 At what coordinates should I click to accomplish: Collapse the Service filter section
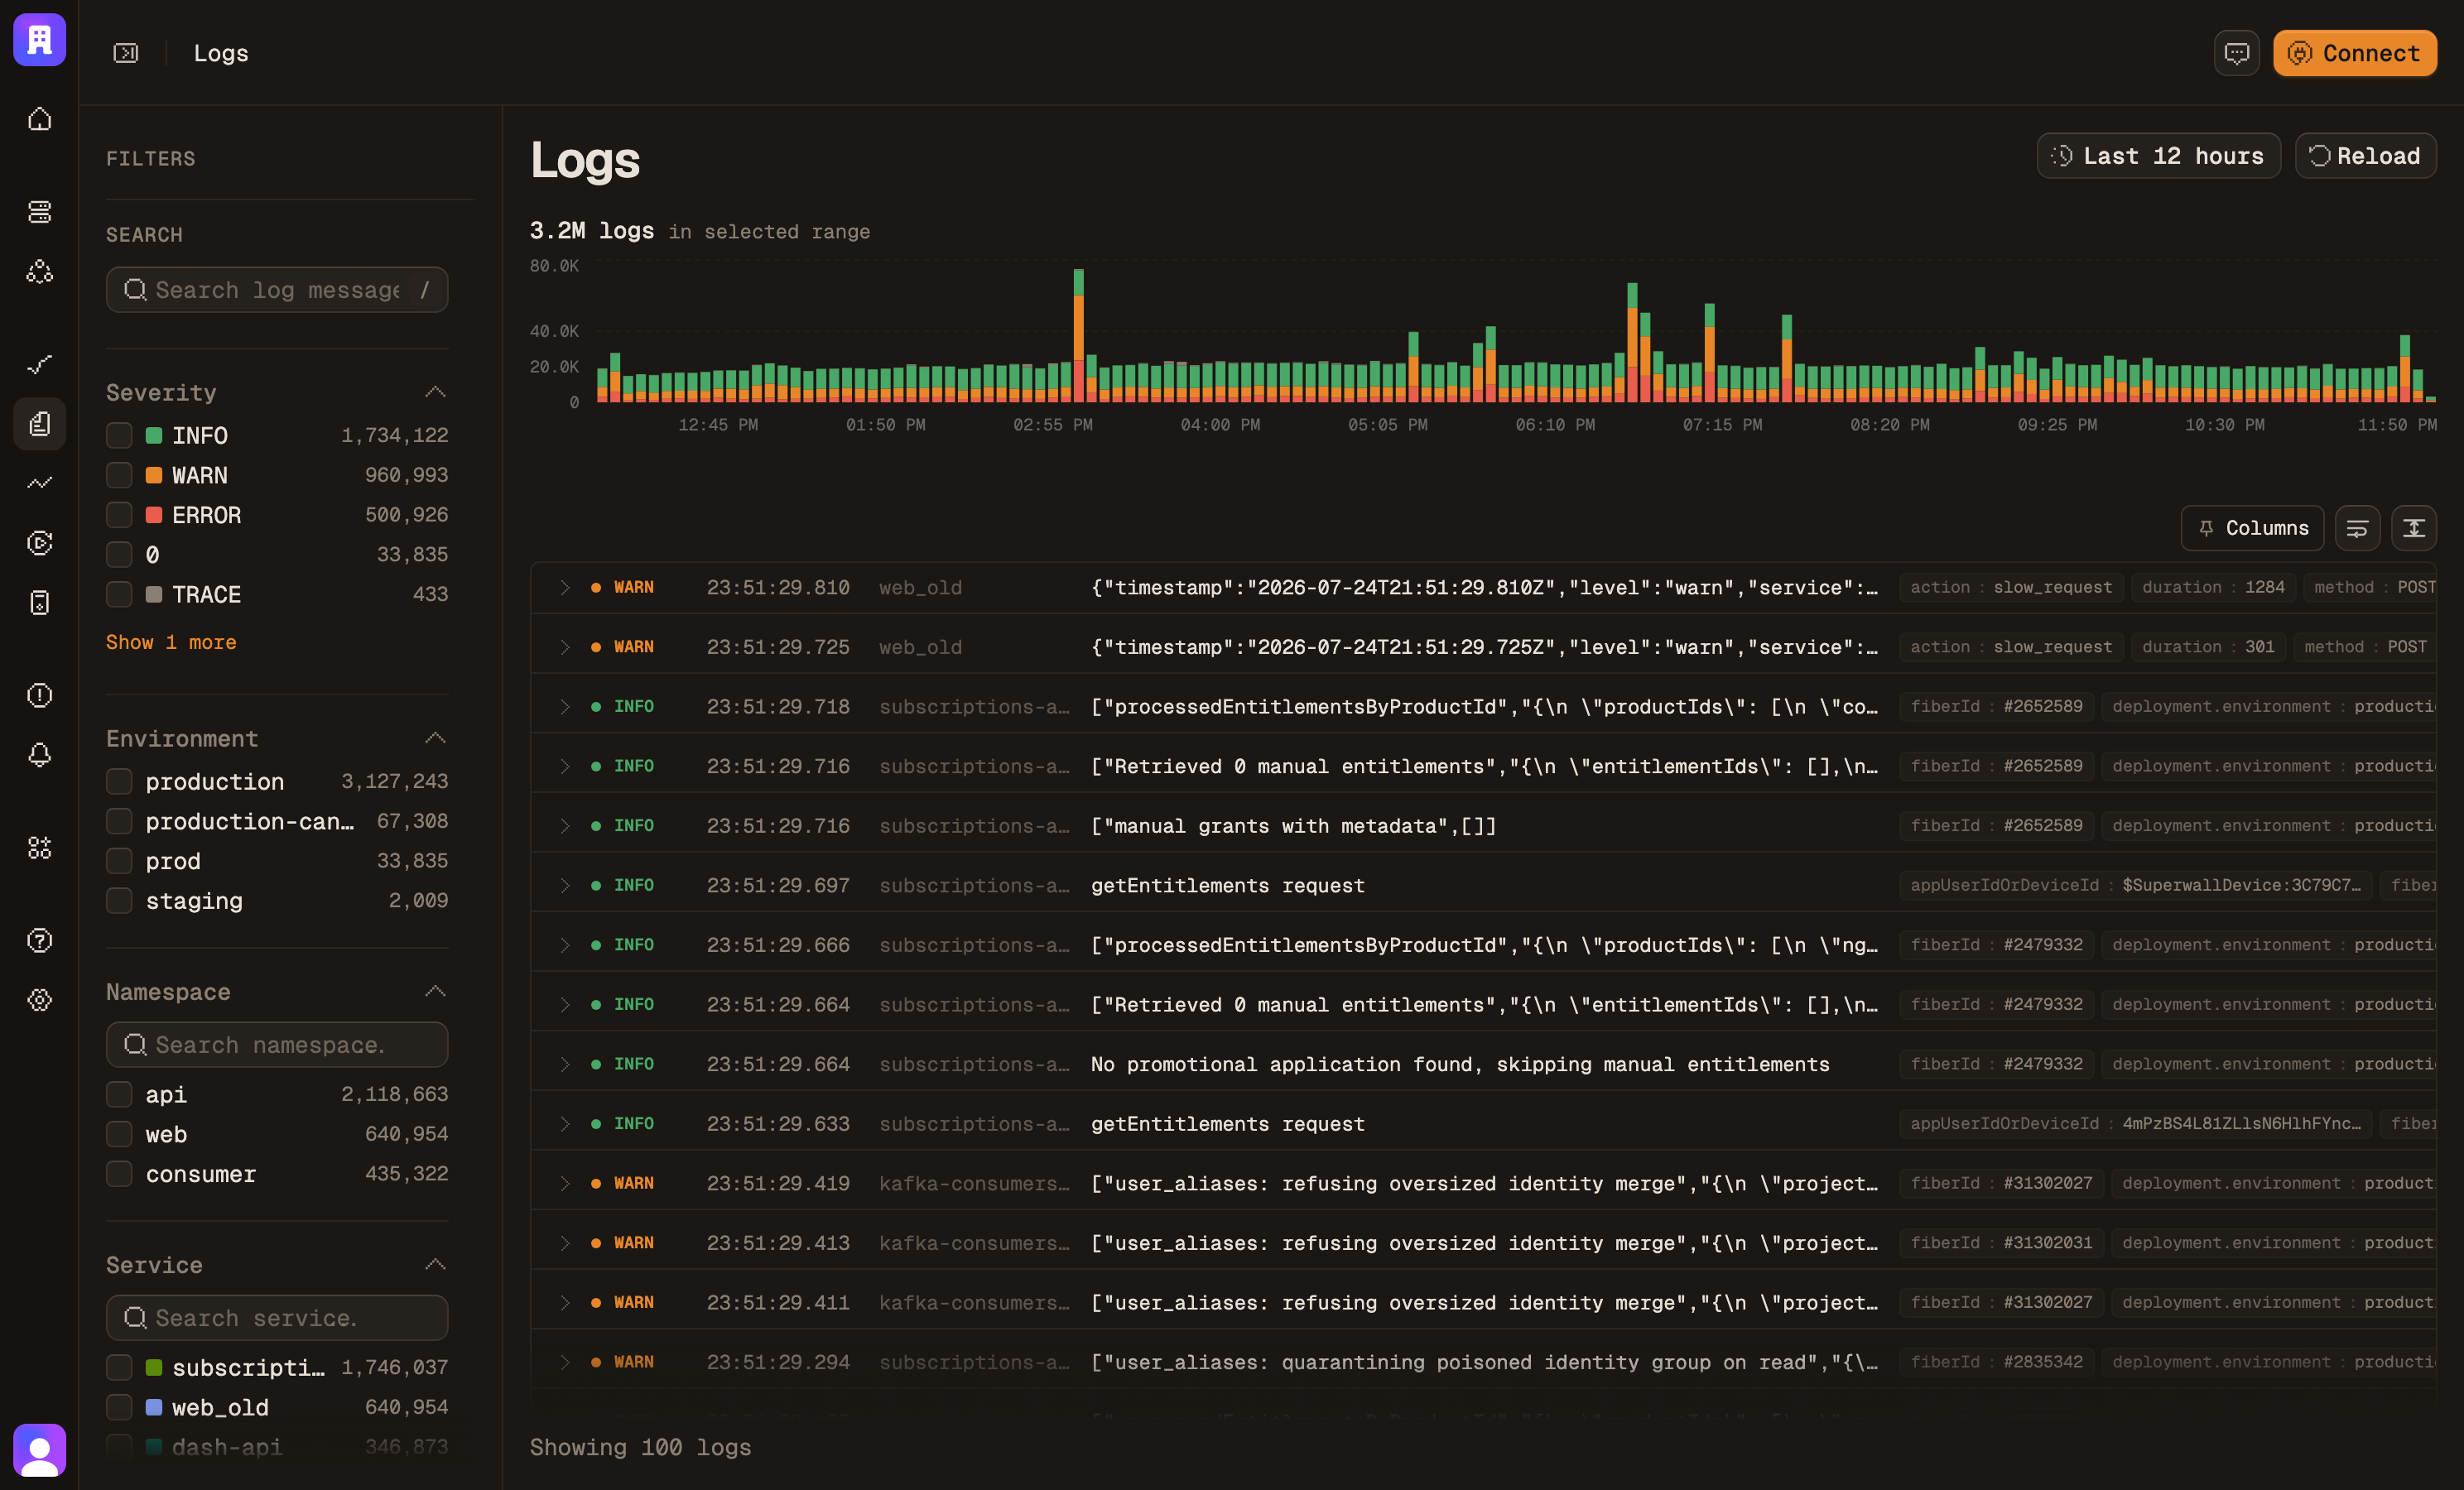435,1265
